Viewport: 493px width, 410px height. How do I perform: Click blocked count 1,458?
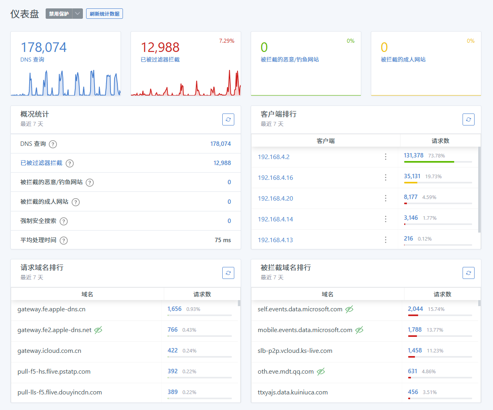pos(415,350)
